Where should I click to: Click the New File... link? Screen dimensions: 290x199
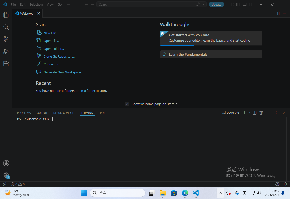[51, 33]
